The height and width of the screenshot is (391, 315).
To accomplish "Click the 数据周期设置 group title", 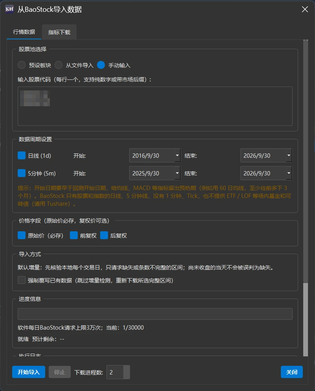I will pyautogui.click(x=35, y=139).
